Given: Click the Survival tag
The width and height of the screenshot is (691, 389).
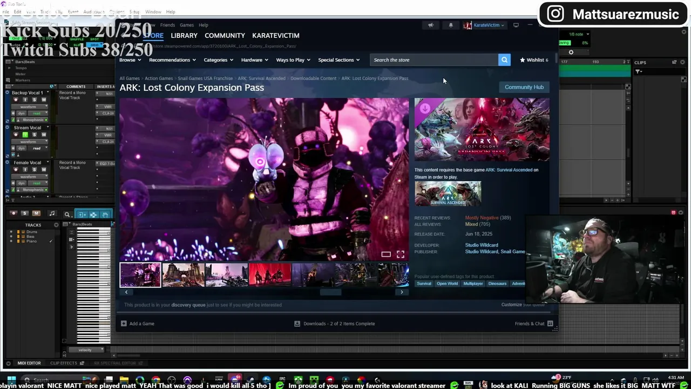Looking at the screenshot, I should 424,284.
